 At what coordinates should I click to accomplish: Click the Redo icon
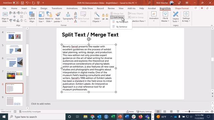(33, 3)
